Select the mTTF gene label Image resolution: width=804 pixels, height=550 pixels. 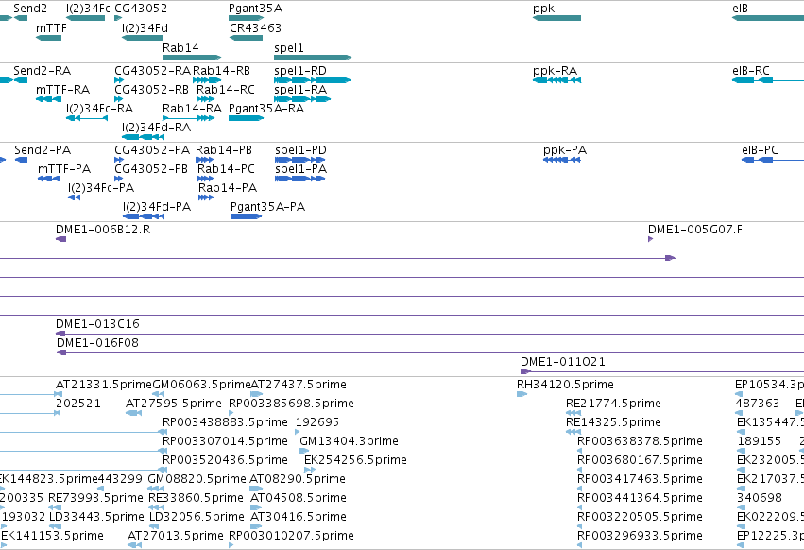51,28
